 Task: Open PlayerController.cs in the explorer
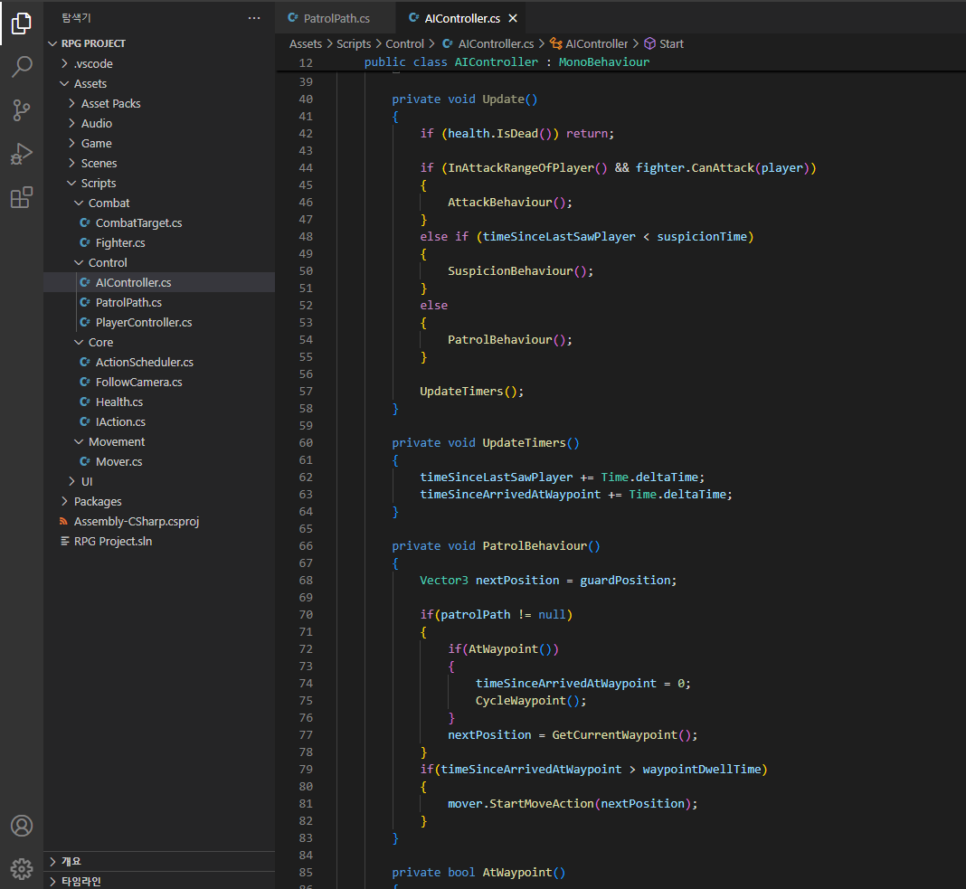coord(143,322)
